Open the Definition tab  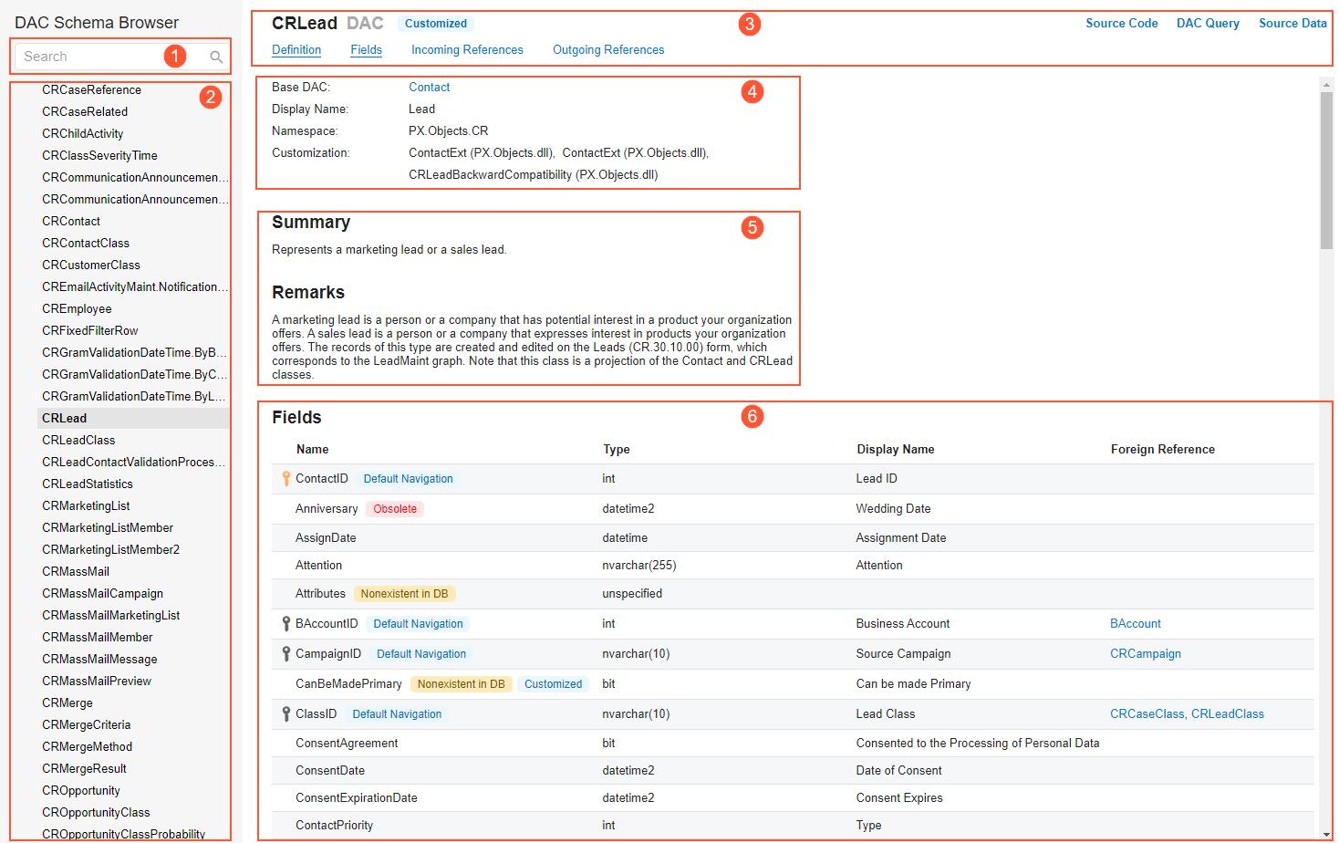tap(296, 50)
